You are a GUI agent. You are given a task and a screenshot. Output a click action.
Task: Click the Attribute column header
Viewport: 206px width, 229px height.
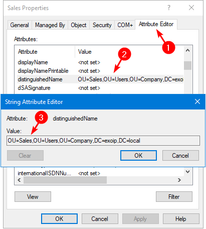point(45,52)
